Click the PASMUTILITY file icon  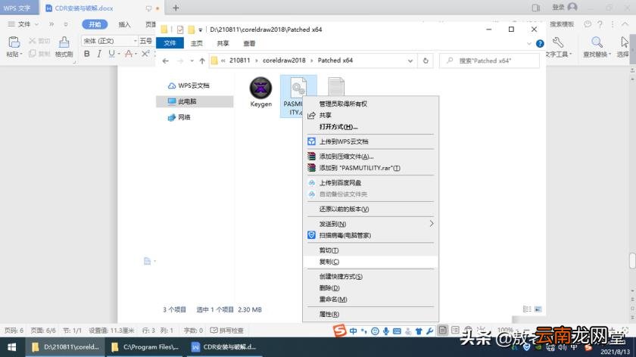pos(298,88)
